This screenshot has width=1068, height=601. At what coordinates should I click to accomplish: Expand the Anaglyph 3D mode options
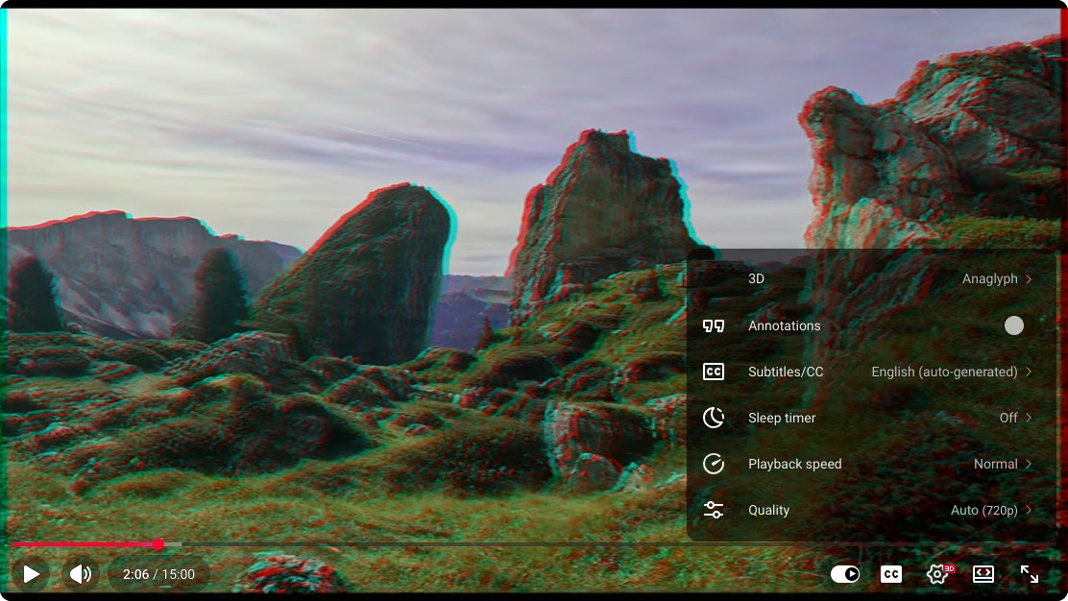click(x=997, y=278)
